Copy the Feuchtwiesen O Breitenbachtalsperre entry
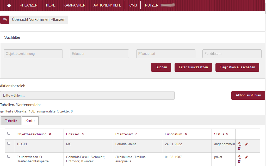266x166 pixels. [x=239, y=157]
